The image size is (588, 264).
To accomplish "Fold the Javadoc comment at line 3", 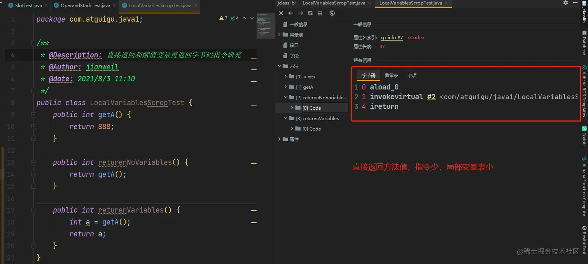I will [33, 43].
